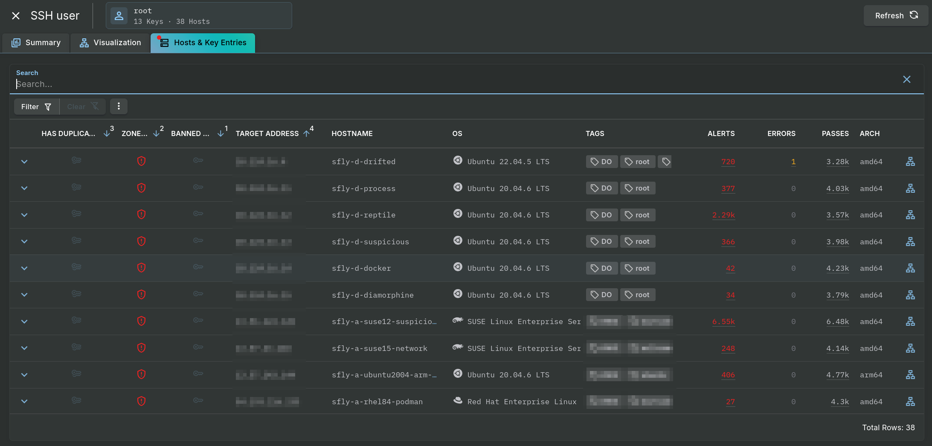Screen dimensions: 932x446
Task: Open 2.29k alerts link for sfly-d-reptile
Action: pos(723,215)
